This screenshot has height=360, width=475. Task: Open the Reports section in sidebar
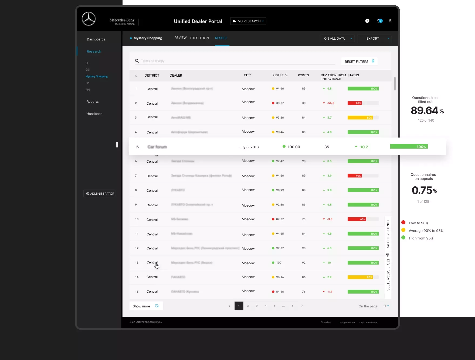click(93, 102)
